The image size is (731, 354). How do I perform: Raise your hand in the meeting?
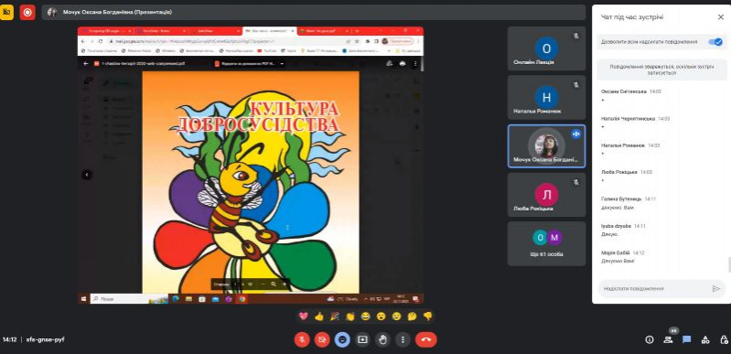383,339
